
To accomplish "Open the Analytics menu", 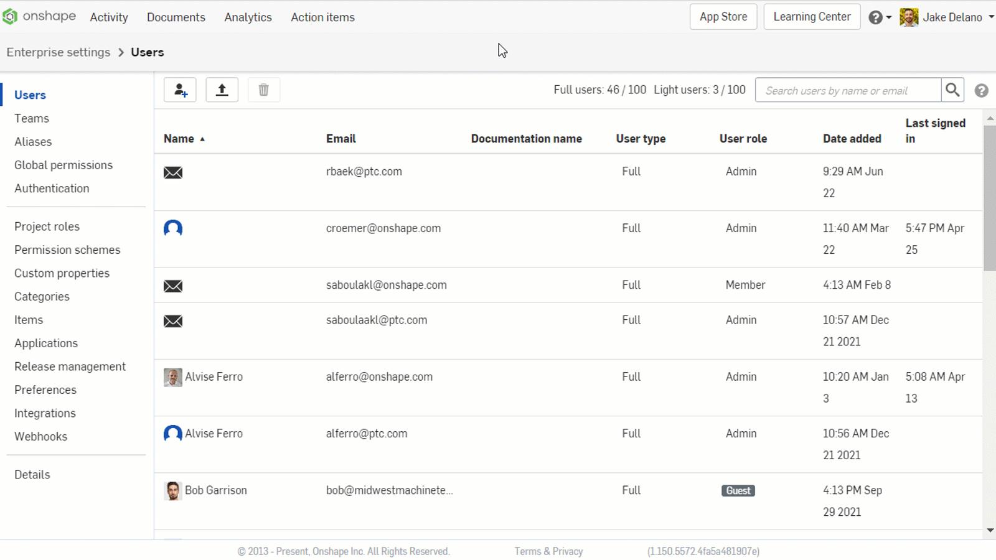I will (248, 17).
